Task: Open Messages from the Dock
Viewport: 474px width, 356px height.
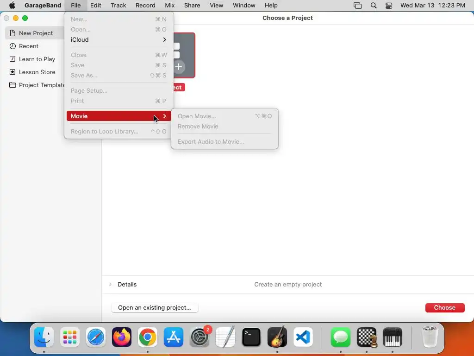Action: click(x=341, y=337)
